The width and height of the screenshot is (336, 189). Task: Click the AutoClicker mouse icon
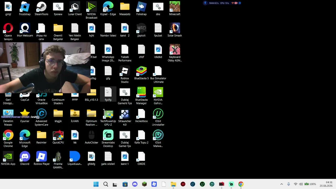tap(91, 137)
